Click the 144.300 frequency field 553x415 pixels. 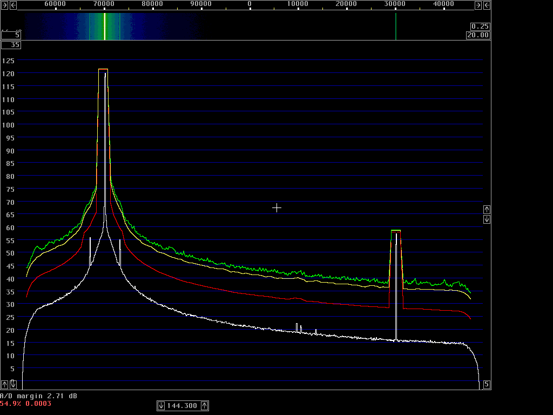point(183,406)
